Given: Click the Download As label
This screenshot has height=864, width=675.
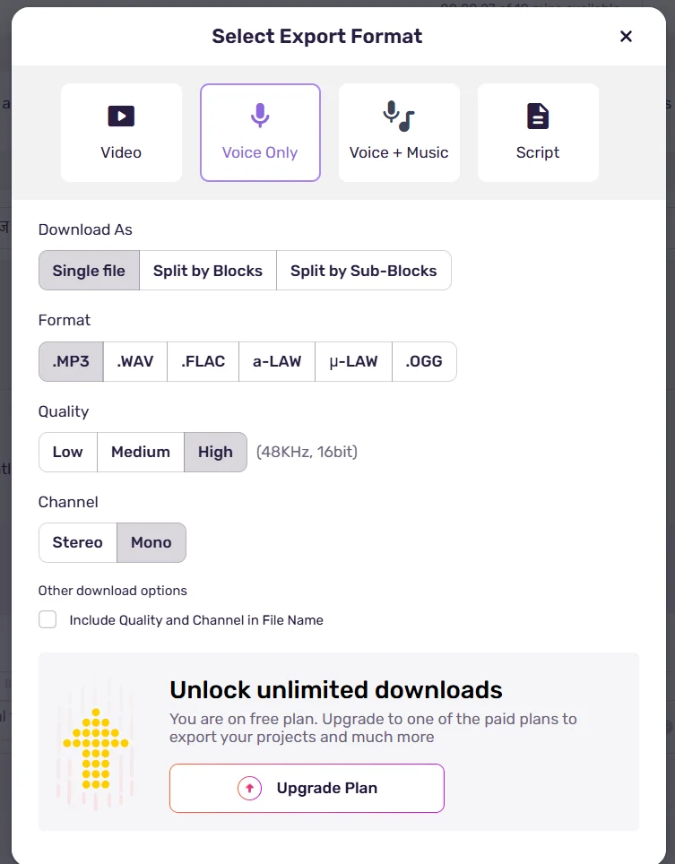Looking at the screenshot, I should tap(85, 229).
